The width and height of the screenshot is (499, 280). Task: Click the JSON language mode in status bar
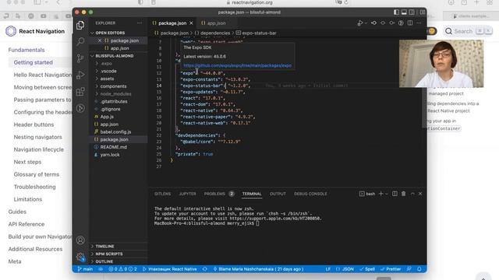[348, 269]
